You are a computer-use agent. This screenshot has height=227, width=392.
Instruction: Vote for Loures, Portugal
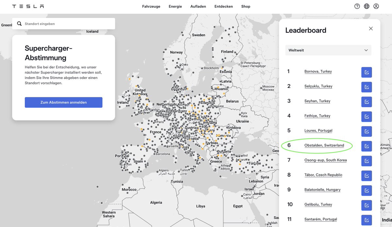[367, 131]
